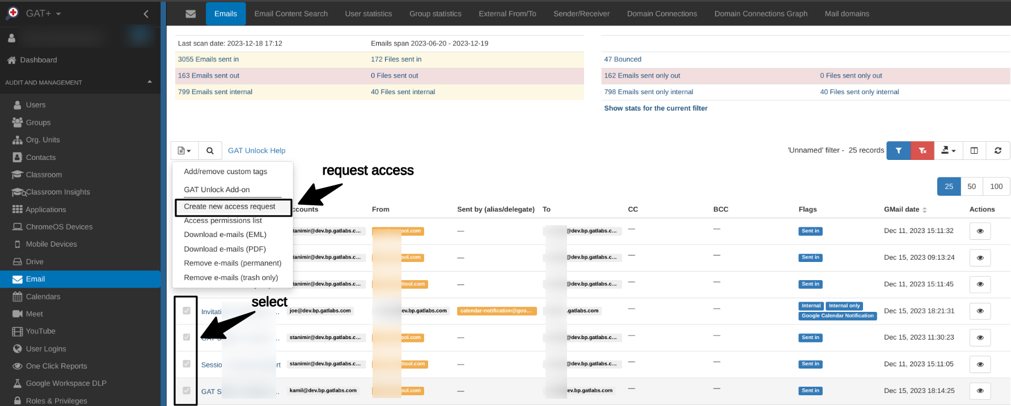The height and width of the screenshot is (406, 1011).
Task: Switch to the Domain Connections Graph tab
Action: [761, 14]
